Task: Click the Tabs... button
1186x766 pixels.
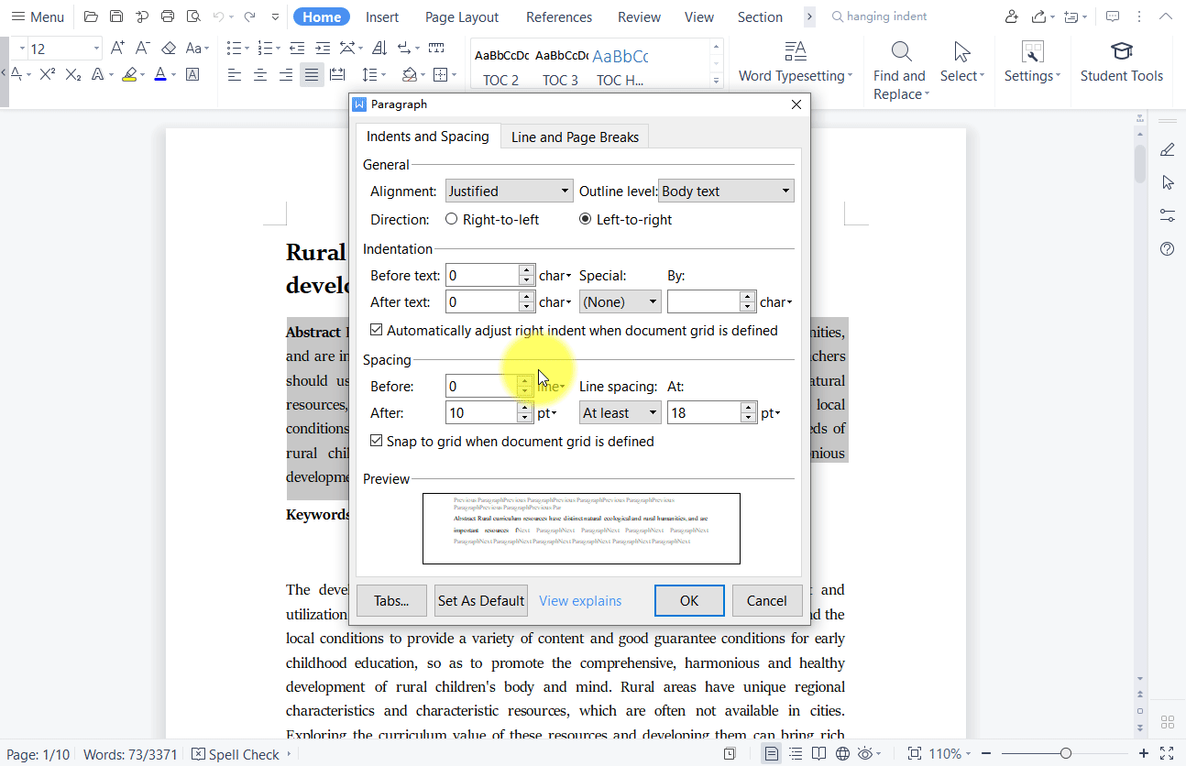Action: [391, 600]
